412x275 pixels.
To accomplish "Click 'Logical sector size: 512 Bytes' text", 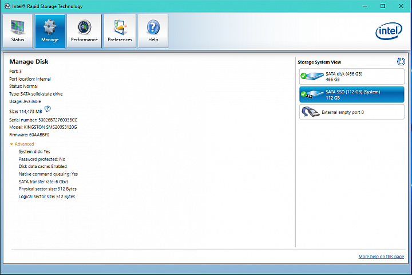I will pyautogui.click(x=47, y=197).
